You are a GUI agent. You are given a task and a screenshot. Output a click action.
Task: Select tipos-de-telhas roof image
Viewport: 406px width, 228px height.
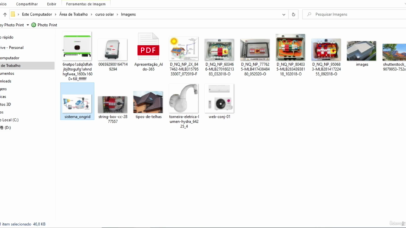pos(148,102)
